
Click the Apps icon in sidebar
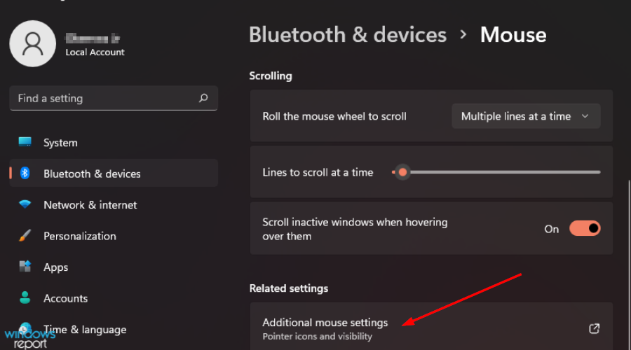tap(25, 267)
